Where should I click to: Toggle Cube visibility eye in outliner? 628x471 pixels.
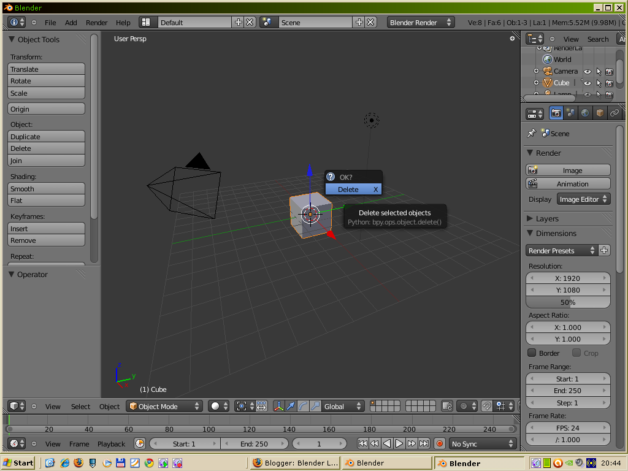pos(587,83)
